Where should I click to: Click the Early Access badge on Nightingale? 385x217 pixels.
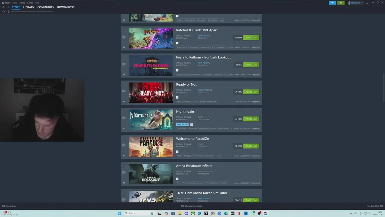click(x=182, y=124)
